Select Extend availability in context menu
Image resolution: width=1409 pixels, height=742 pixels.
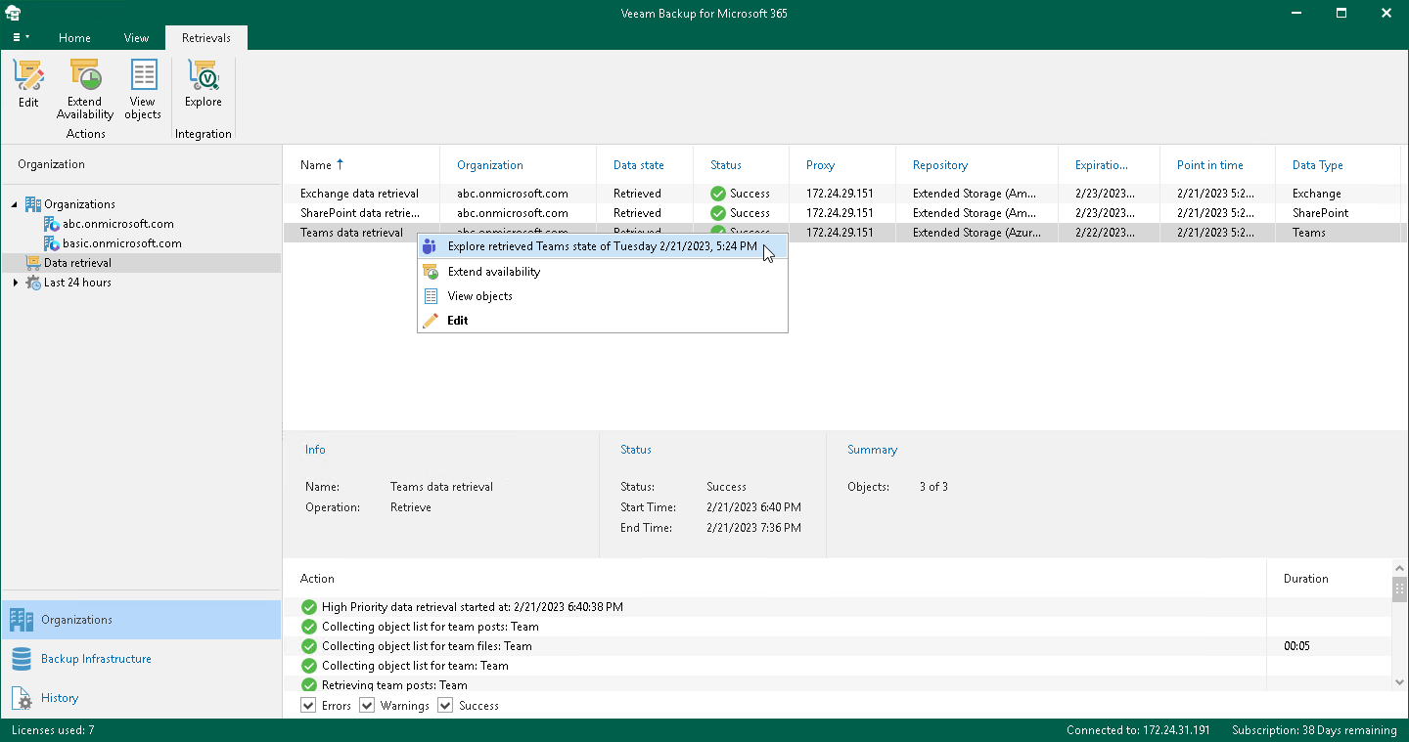[493, 272]
